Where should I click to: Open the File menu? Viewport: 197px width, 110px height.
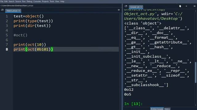click(x=2, y=2)
